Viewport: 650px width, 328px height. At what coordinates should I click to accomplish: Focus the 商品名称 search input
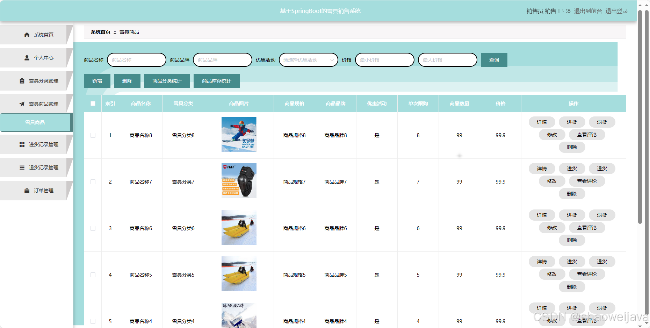(x=137, y=60)
